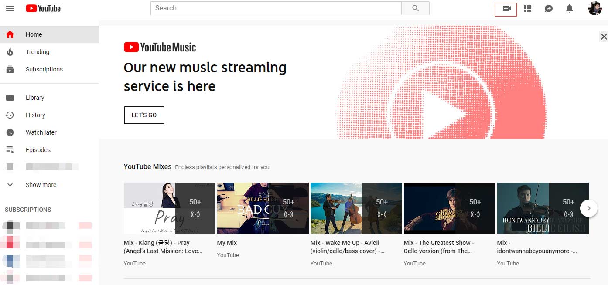This screenshot has height=285, width=608.
Task: Click YouTube channel under My Mix
Action: click(228, 255)
